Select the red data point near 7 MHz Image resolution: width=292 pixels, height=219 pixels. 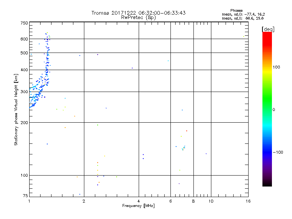point(187,131)
